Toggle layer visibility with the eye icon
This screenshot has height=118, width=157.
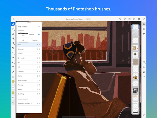coord(144,67)
